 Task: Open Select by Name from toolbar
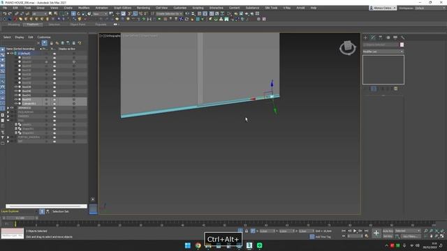(x=56, y=14)
